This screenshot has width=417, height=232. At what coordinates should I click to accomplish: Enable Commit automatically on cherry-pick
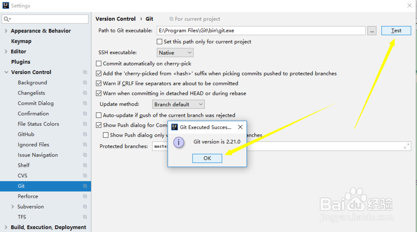pyautogui.click(x=99, y=64)
